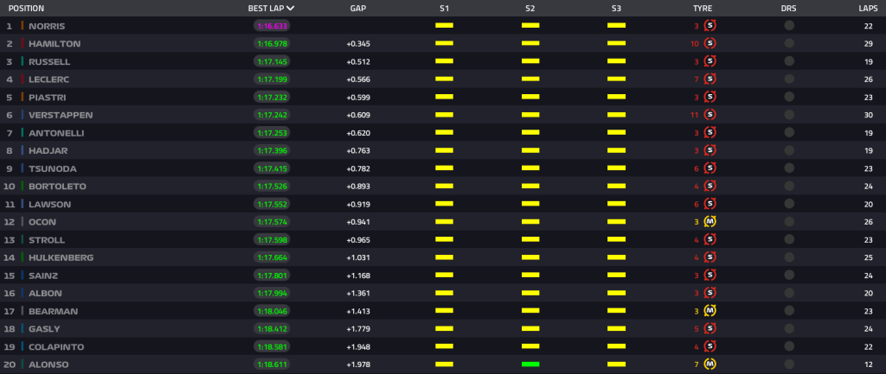Click Hulkenberg's soft tyre icon
Viewport: 886px width, 374px height.
pos(710,257)
